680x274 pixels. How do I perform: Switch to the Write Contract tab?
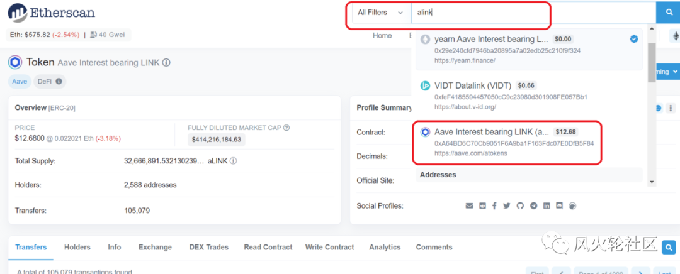point(329,247)
